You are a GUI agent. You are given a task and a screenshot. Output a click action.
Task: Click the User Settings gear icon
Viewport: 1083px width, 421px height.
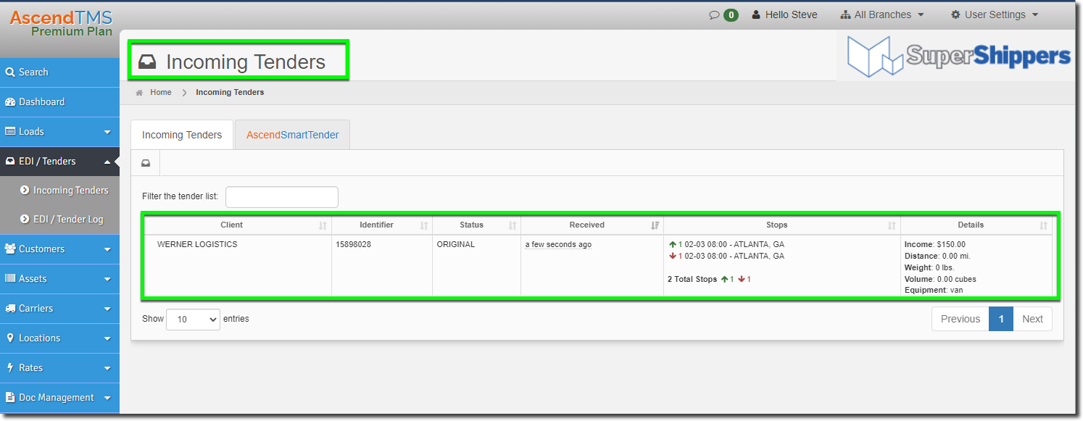point(955,14)
